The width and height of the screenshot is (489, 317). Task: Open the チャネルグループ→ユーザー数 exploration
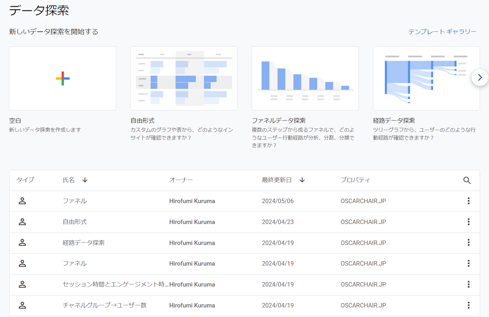pyautogui.click(x=105, y=305)
